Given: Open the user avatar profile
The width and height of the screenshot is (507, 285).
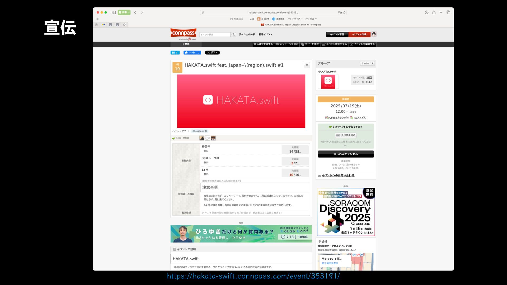Looking at the screenshot, I should (x=374, y=34).
